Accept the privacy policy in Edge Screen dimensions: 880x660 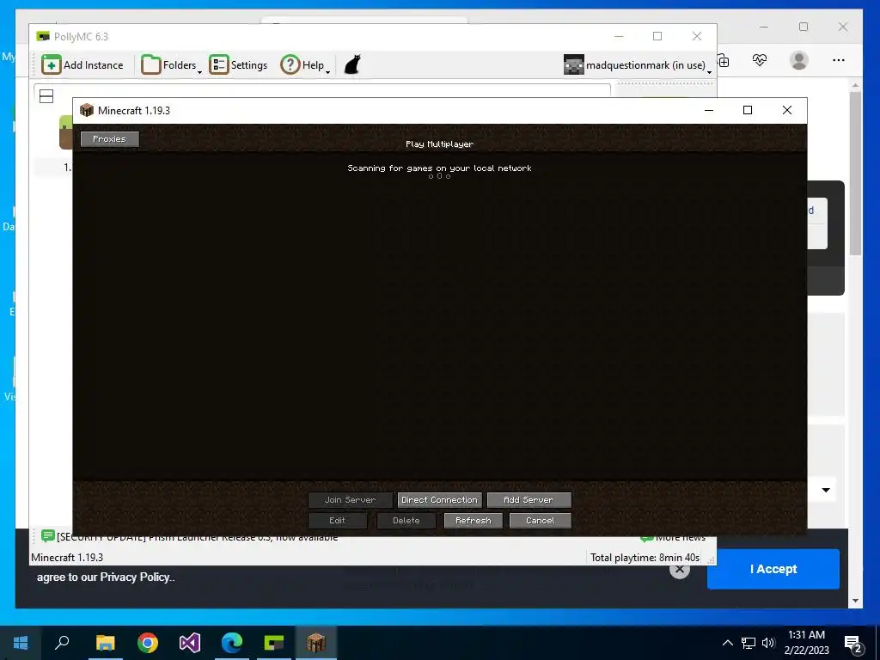(773, 569)
